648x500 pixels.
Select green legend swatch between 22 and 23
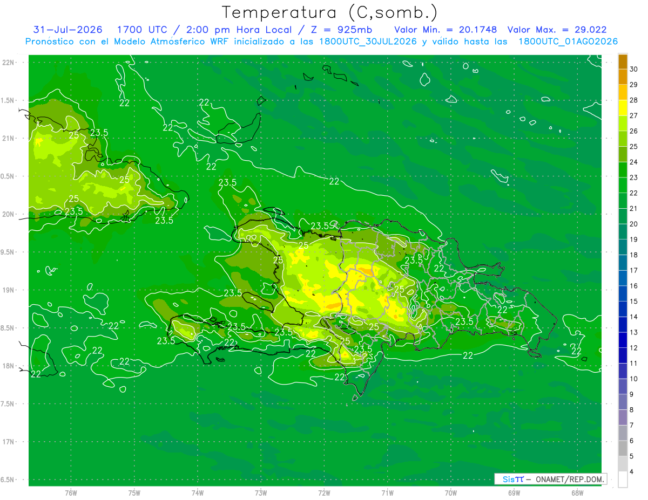623,186
